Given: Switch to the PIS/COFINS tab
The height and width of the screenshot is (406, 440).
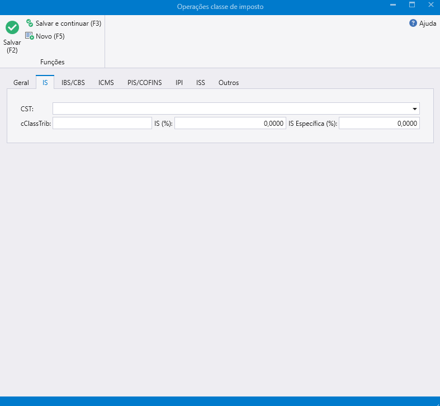Looking at the screenshot, I should (144, 83).
